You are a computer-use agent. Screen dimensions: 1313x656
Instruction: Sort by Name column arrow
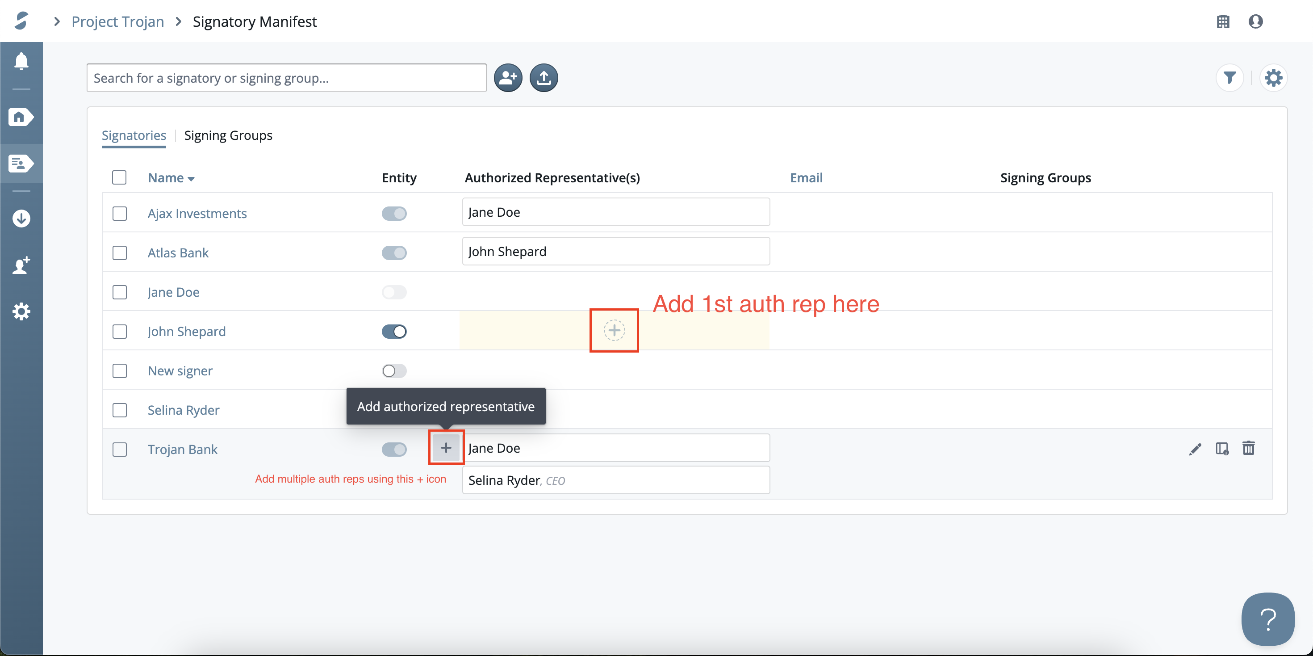coord(191,179)
